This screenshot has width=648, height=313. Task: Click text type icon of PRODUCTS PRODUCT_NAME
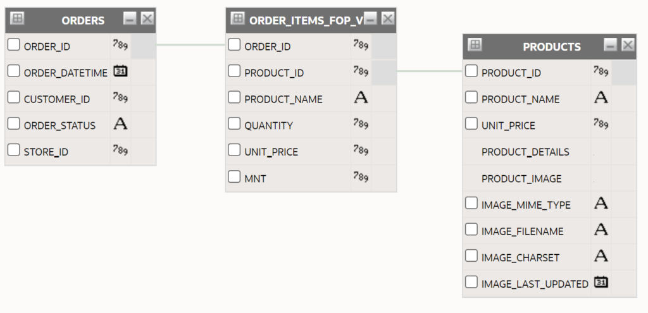tap(601, 97)
